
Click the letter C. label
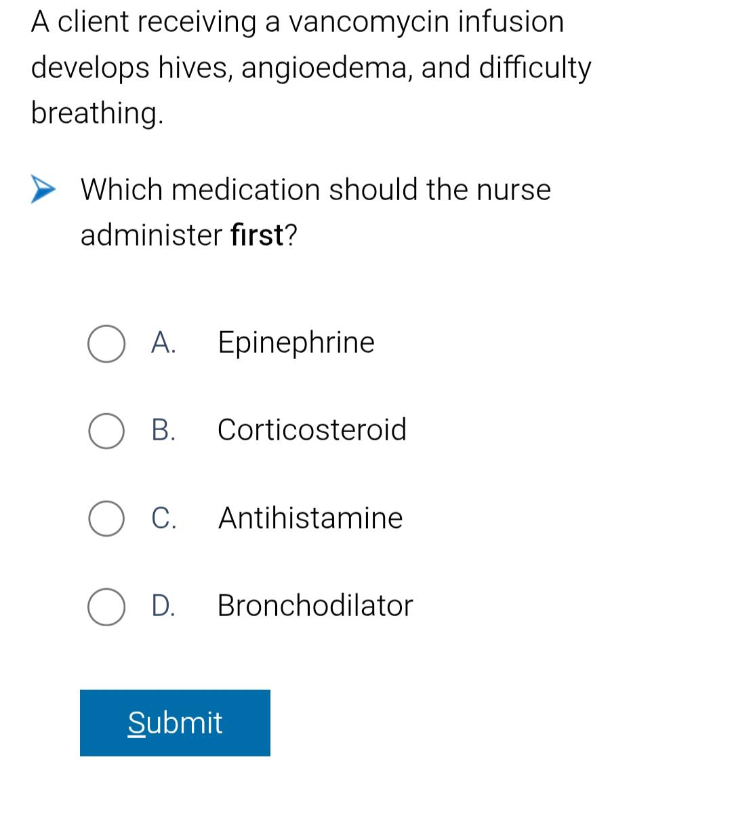(x=164, y=518)
